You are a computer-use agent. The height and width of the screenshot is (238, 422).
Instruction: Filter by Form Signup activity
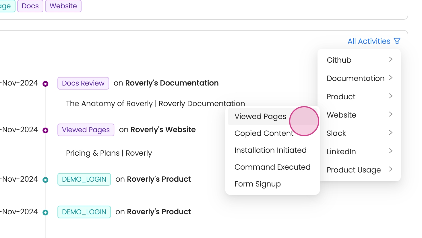click(x=258, y=184)
